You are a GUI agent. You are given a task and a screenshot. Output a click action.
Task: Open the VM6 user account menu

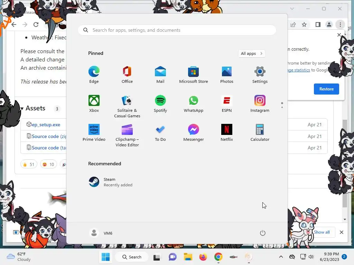pos(101,233)
